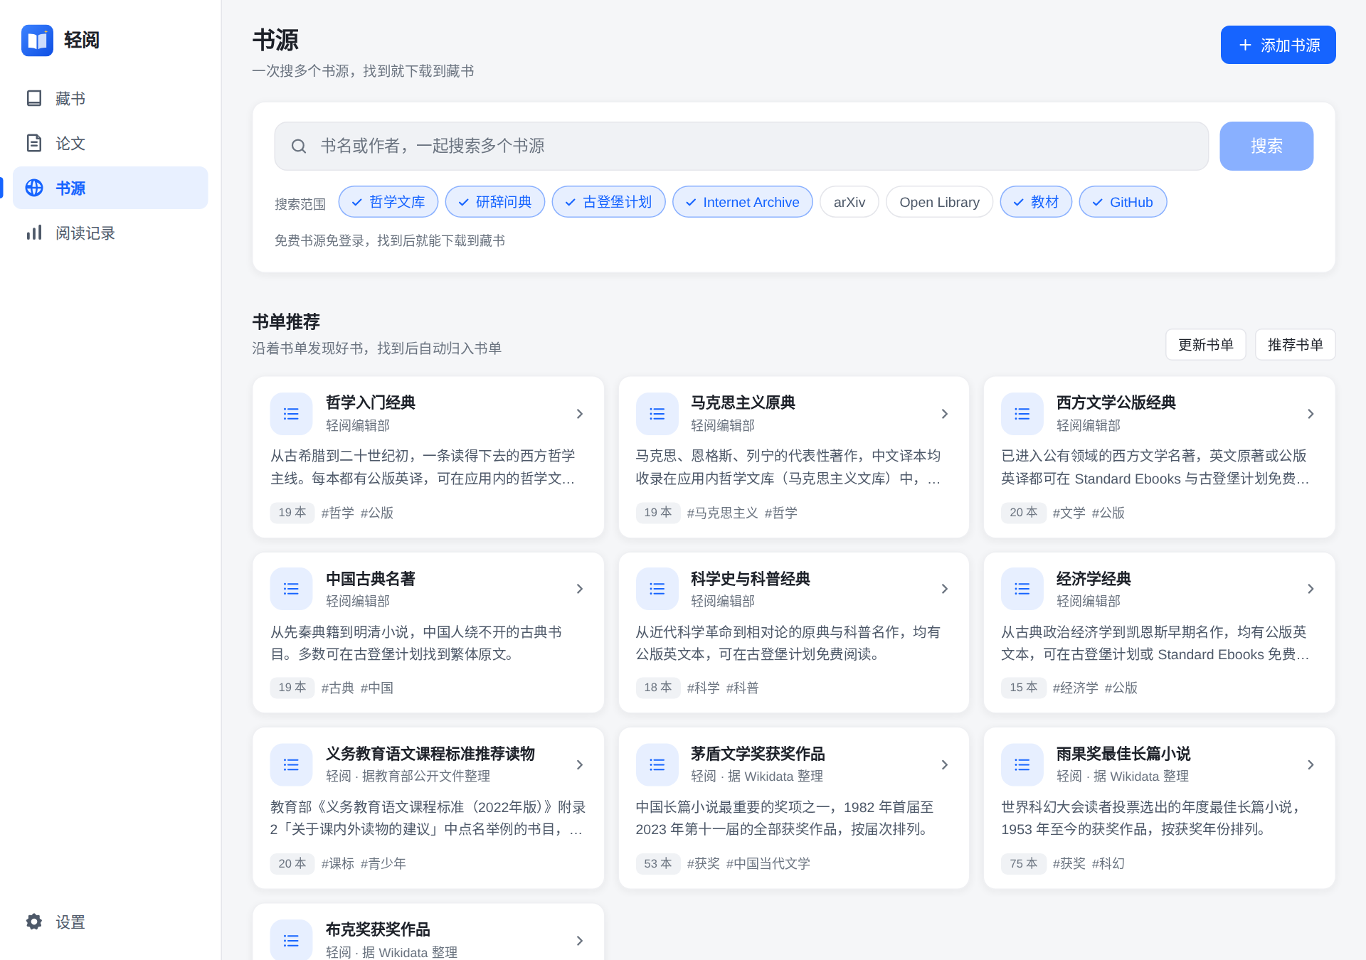Screen dimensions: 1366x960
Task: Click list icon of 布克奖获奖作品 card
Action: tap(291, 940)
